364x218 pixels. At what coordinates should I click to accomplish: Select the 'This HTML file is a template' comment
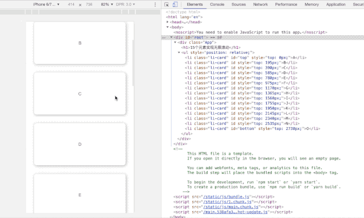click(220, 154)
